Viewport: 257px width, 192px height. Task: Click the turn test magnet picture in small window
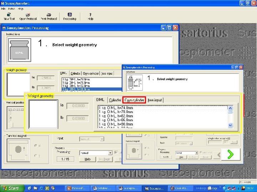(134, 151)
